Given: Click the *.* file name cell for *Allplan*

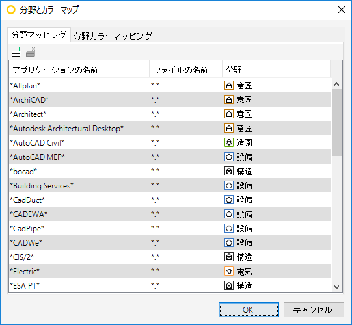Looking at the screenshot, I should tap(186, 85).
